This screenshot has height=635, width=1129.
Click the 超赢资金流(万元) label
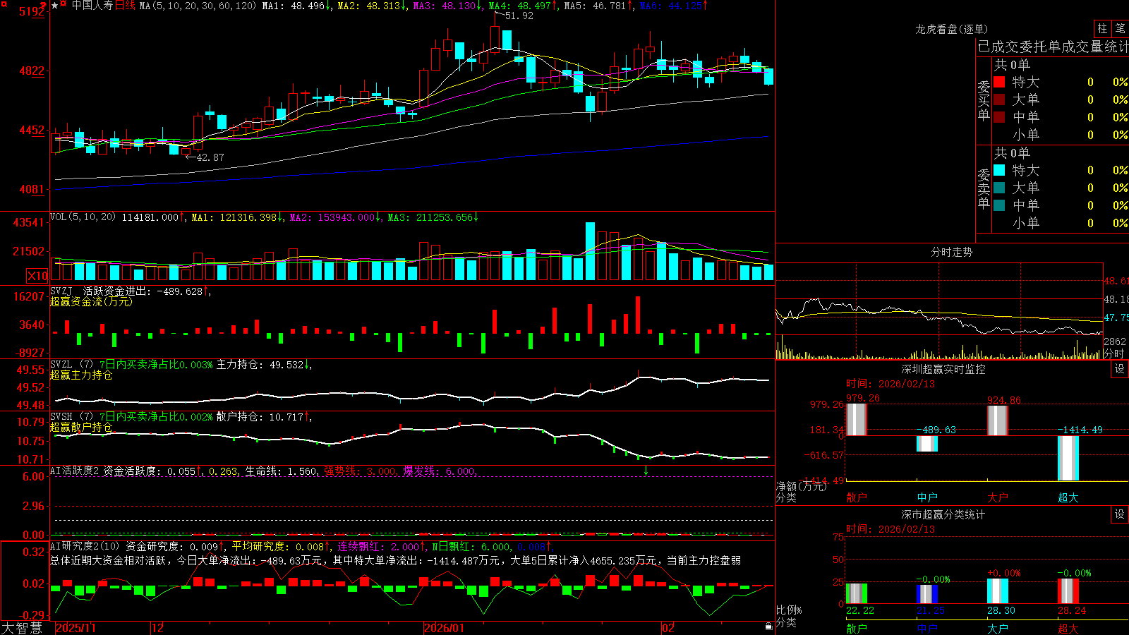91,301
